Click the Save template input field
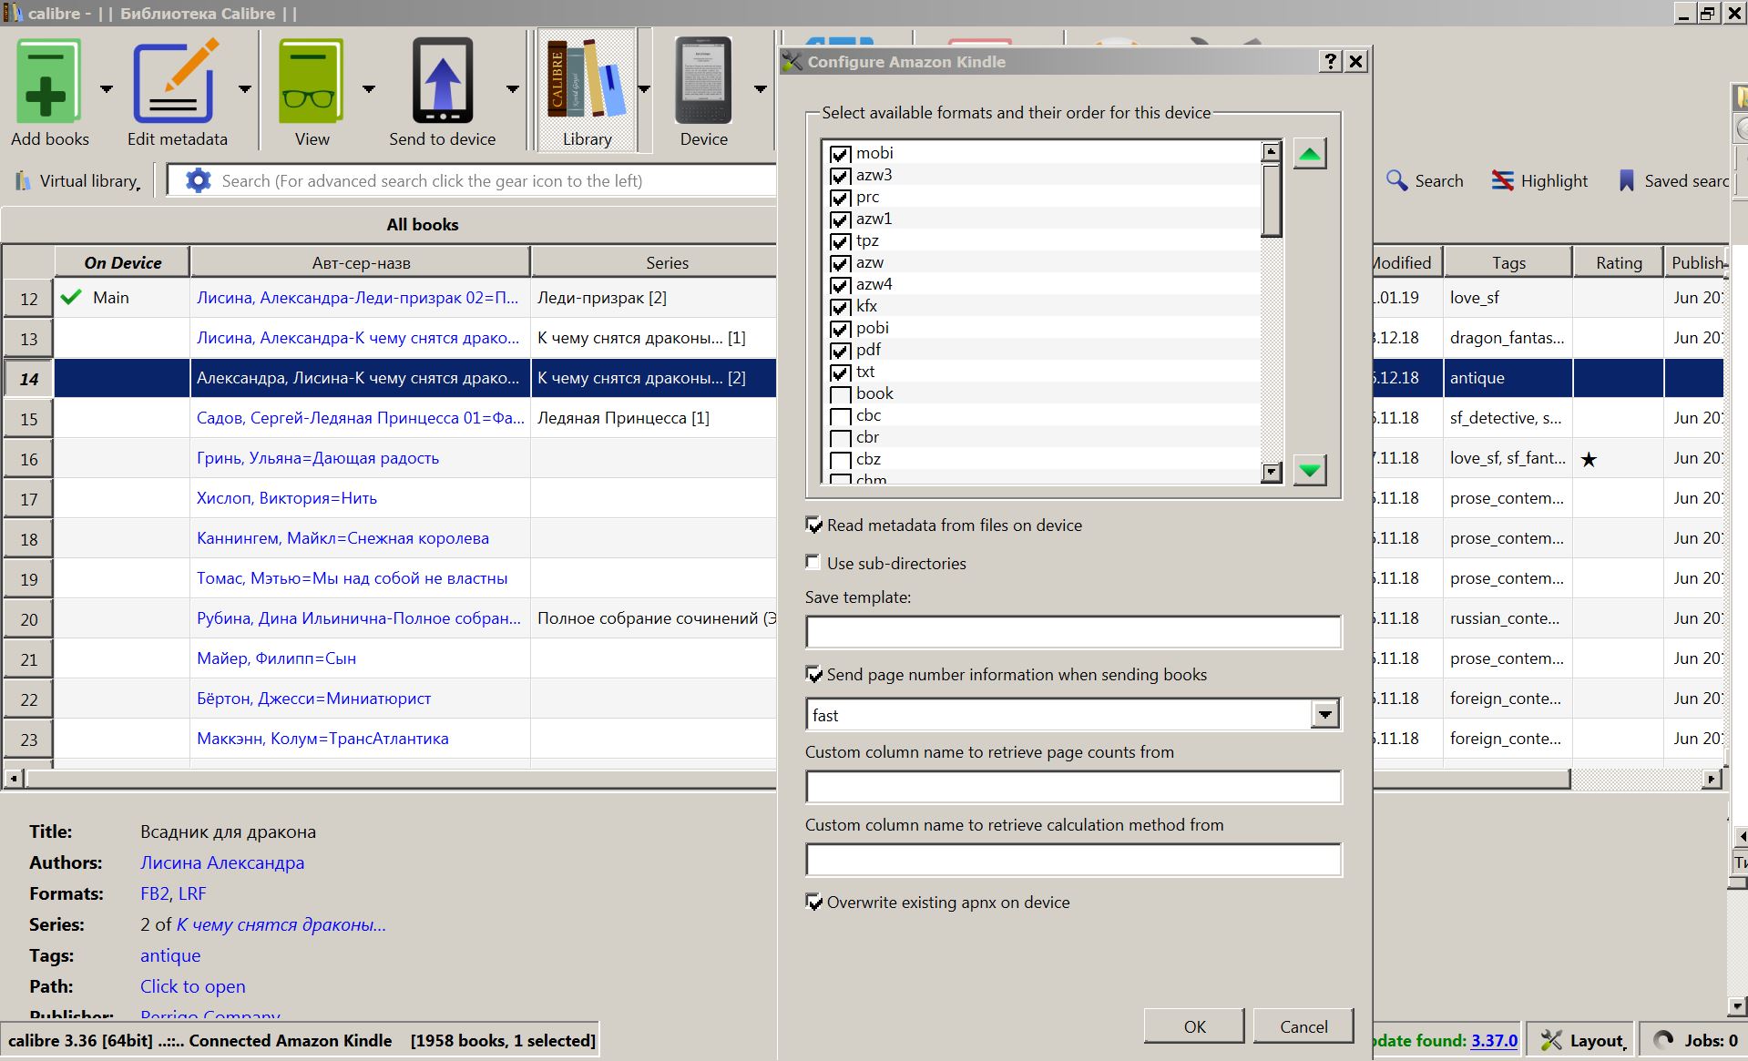The width and height of the screenshot is (1748, 1061). coord(1072,632)
